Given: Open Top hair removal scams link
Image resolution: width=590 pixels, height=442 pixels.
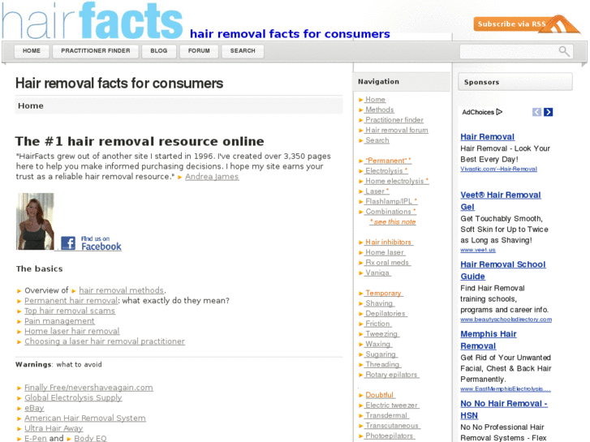Looking at the screenshot, I should tap(70, 311).
